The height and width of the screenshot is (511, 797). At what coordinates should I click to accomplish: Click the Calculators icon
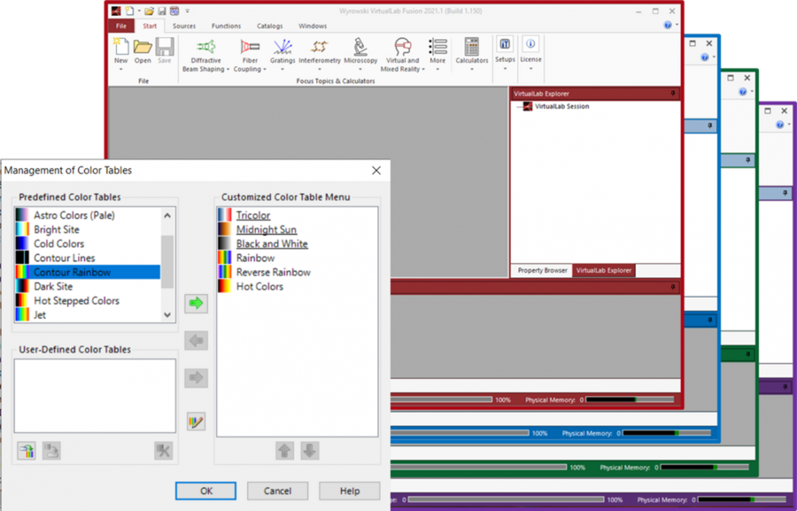(472, 47)
